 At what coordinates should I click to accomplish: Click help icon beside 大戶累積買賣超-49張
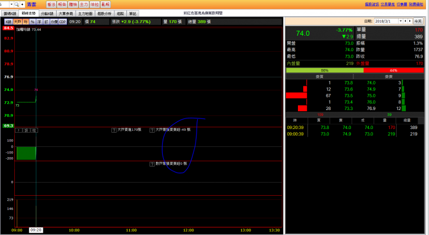[x=152, y=130]
